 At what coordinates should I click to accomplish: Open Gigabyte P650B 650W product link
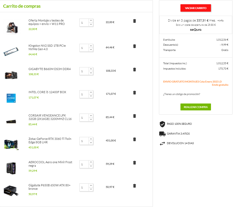49,187
